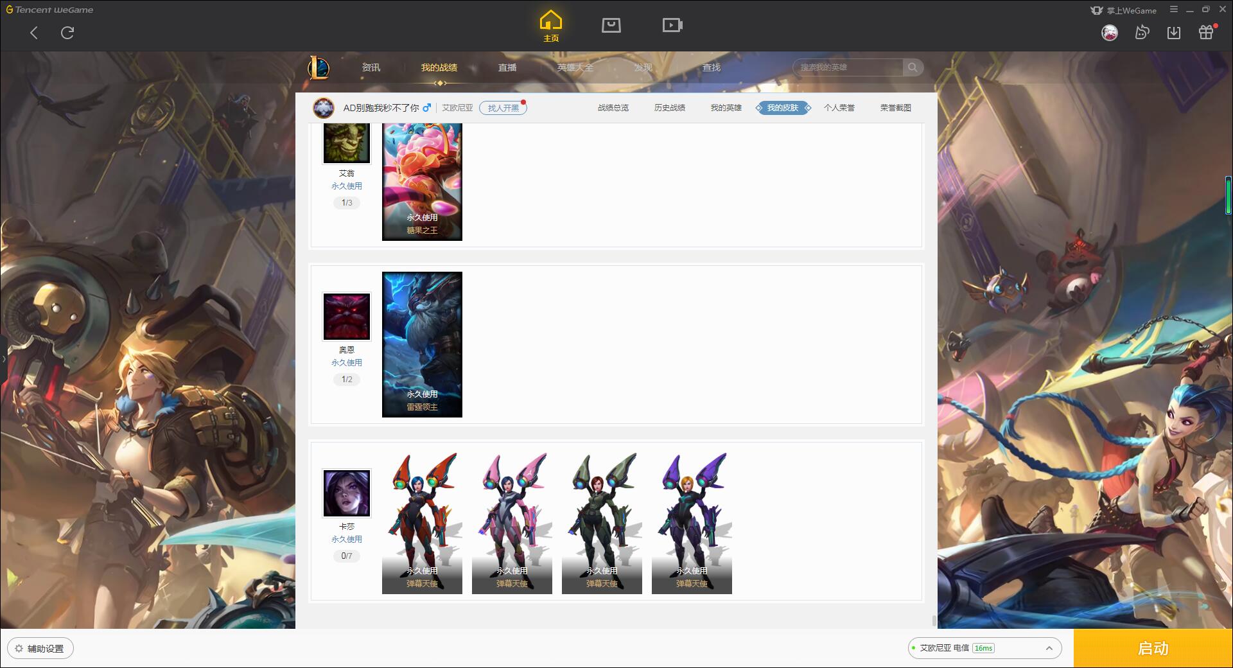Click the 启动 launch button

(1153, 648)
